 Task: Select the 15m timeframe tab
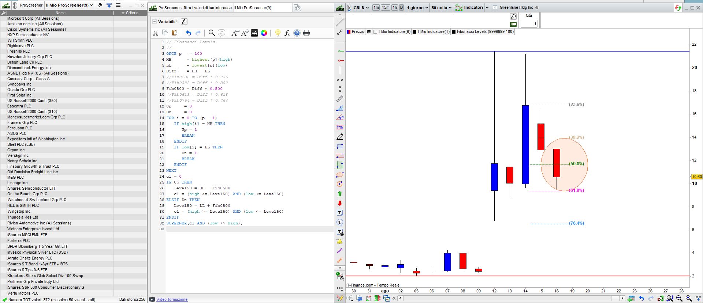[x=386, y=8]
